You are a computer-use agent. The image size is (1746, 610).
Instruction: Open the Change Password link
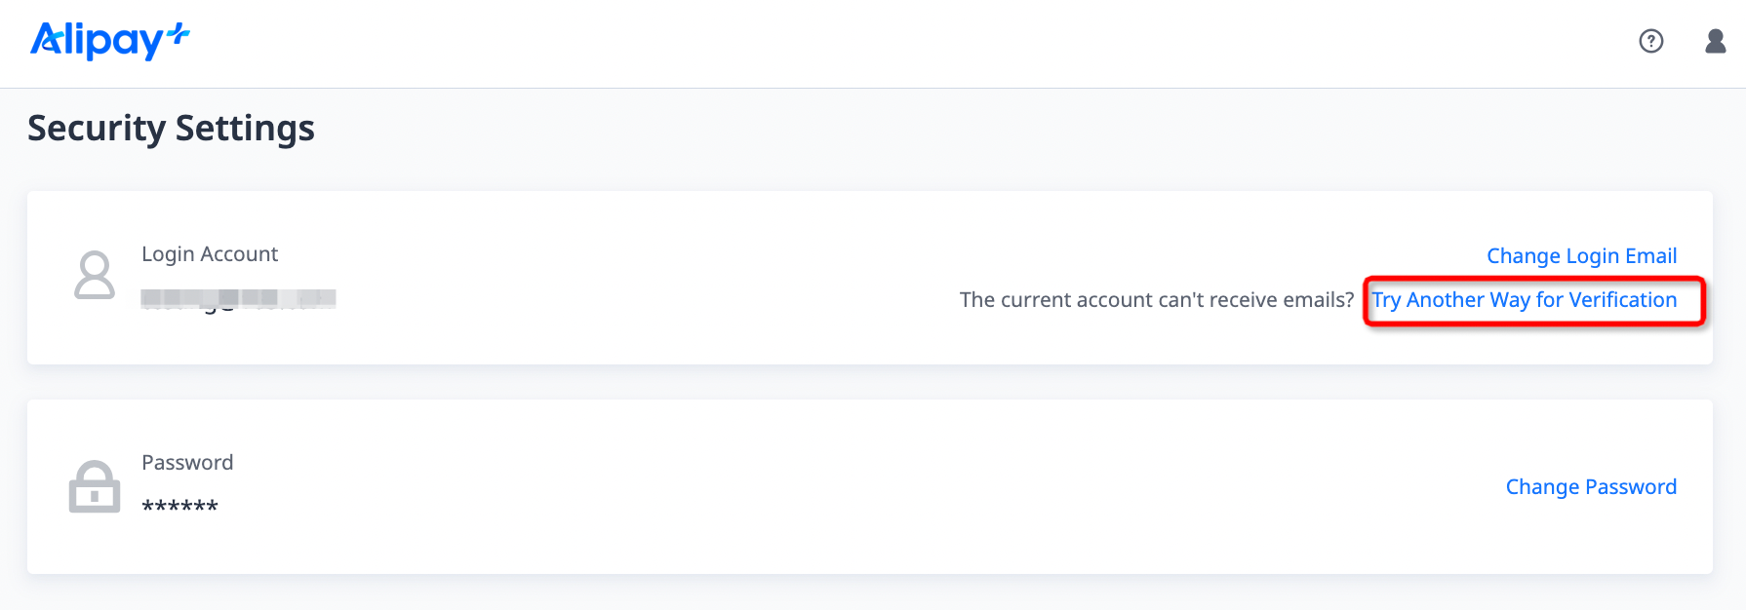pos(1591,487)
